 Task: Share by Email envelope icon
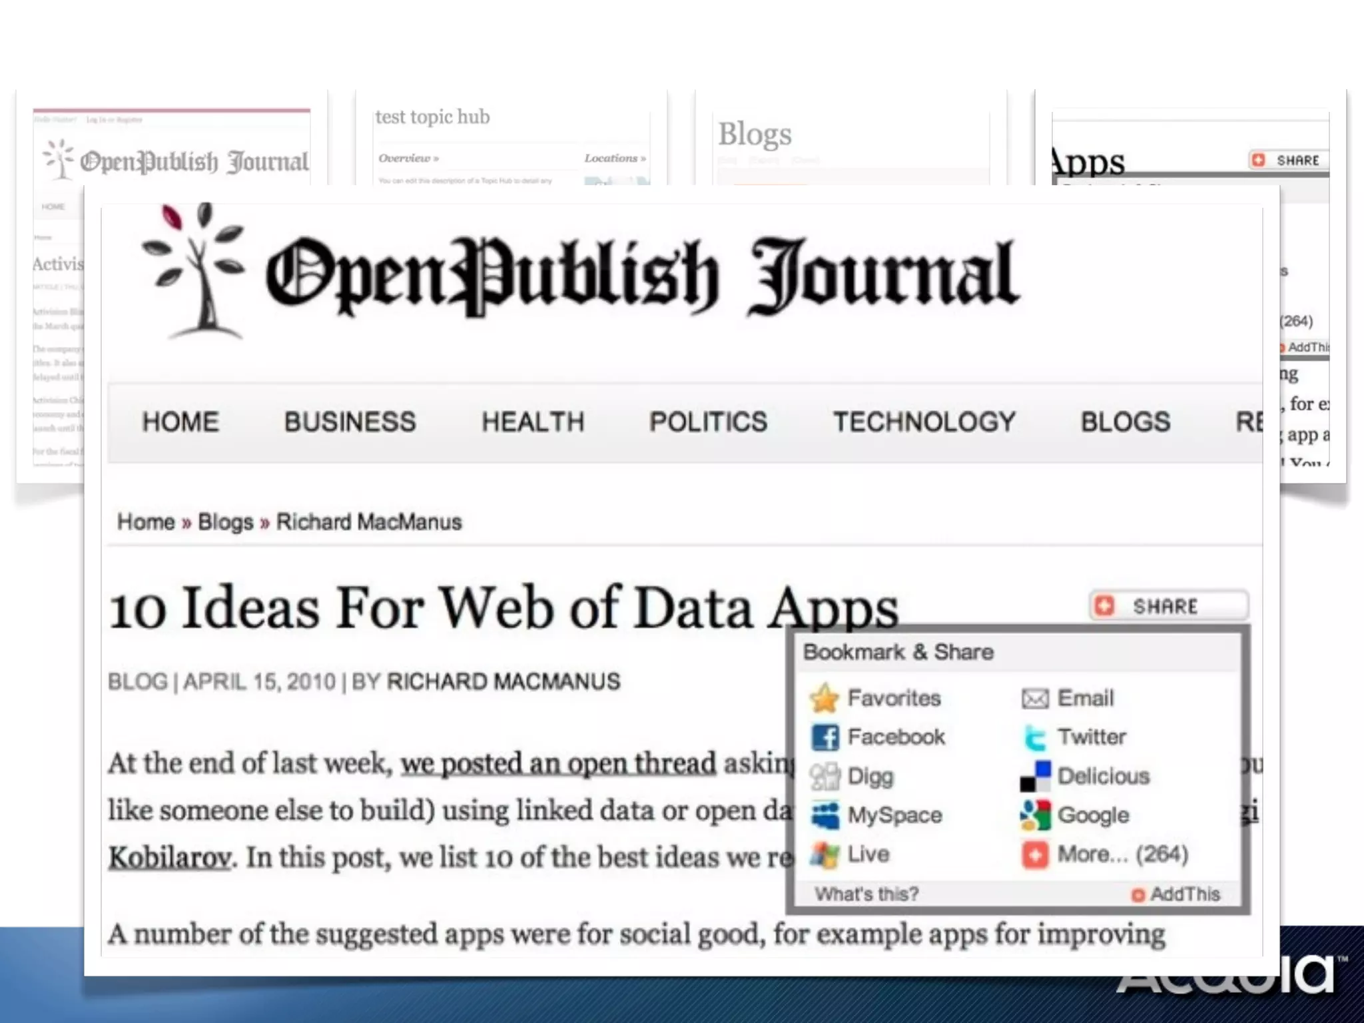point(1035,699)
